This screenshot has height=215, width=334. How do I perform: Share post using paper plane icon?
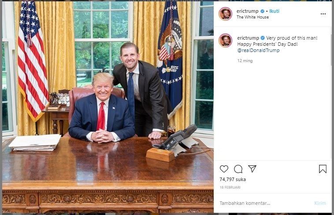tap(252, 169)
